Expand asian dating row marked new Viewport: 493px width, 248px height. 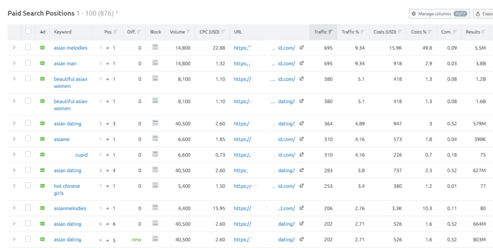pos(14,239)
